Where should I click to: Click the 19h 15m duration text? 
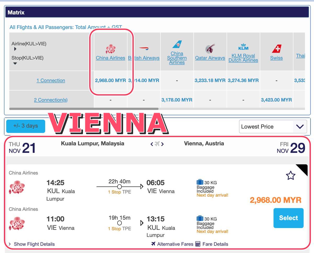119,218
